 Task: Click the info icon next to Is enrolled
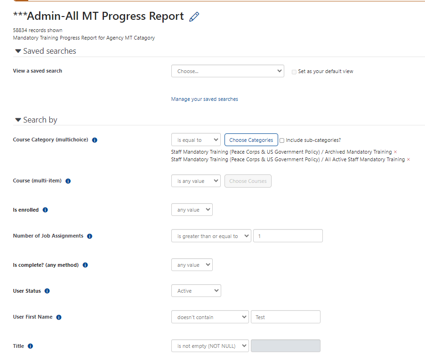(45, 210)
